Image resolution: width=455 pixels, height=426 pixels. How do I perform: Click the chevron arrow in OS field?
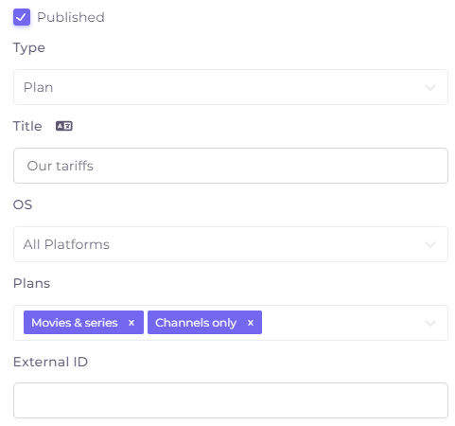(430, 244)
